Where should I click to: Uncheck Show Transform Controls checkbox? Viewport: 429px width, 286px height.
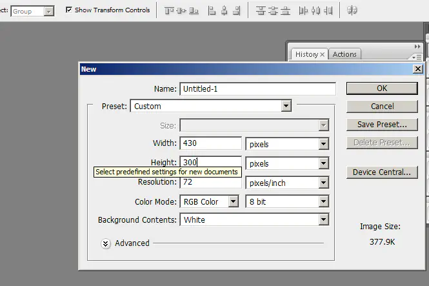coord(70,10)
